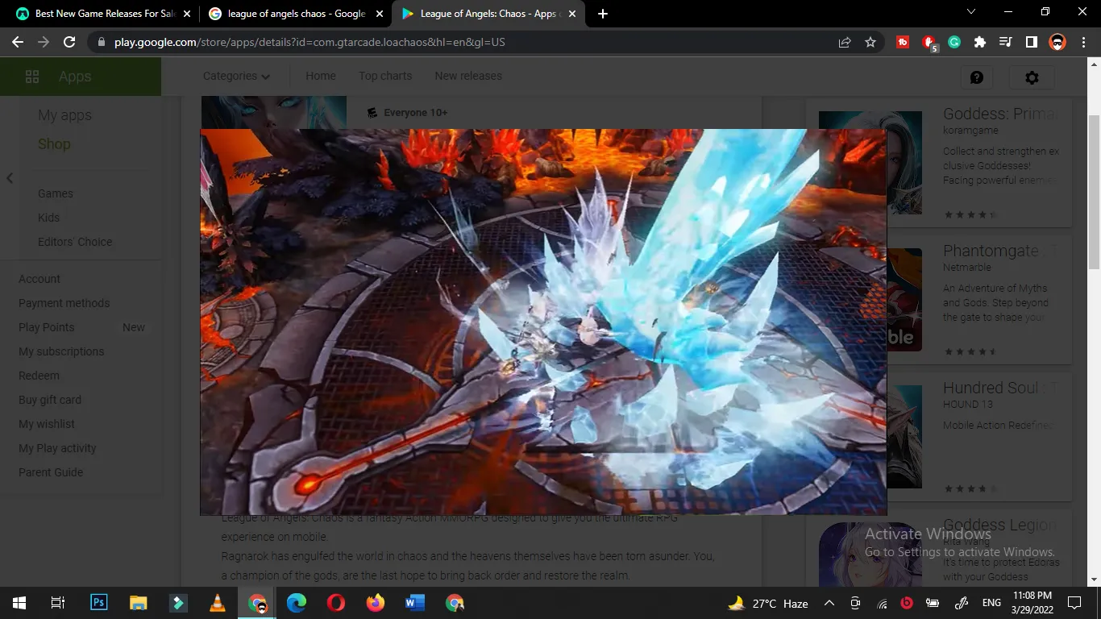The image size is (1101, 619).
Task: Open the Hundred Soul app title
Action: coord(999,388)
